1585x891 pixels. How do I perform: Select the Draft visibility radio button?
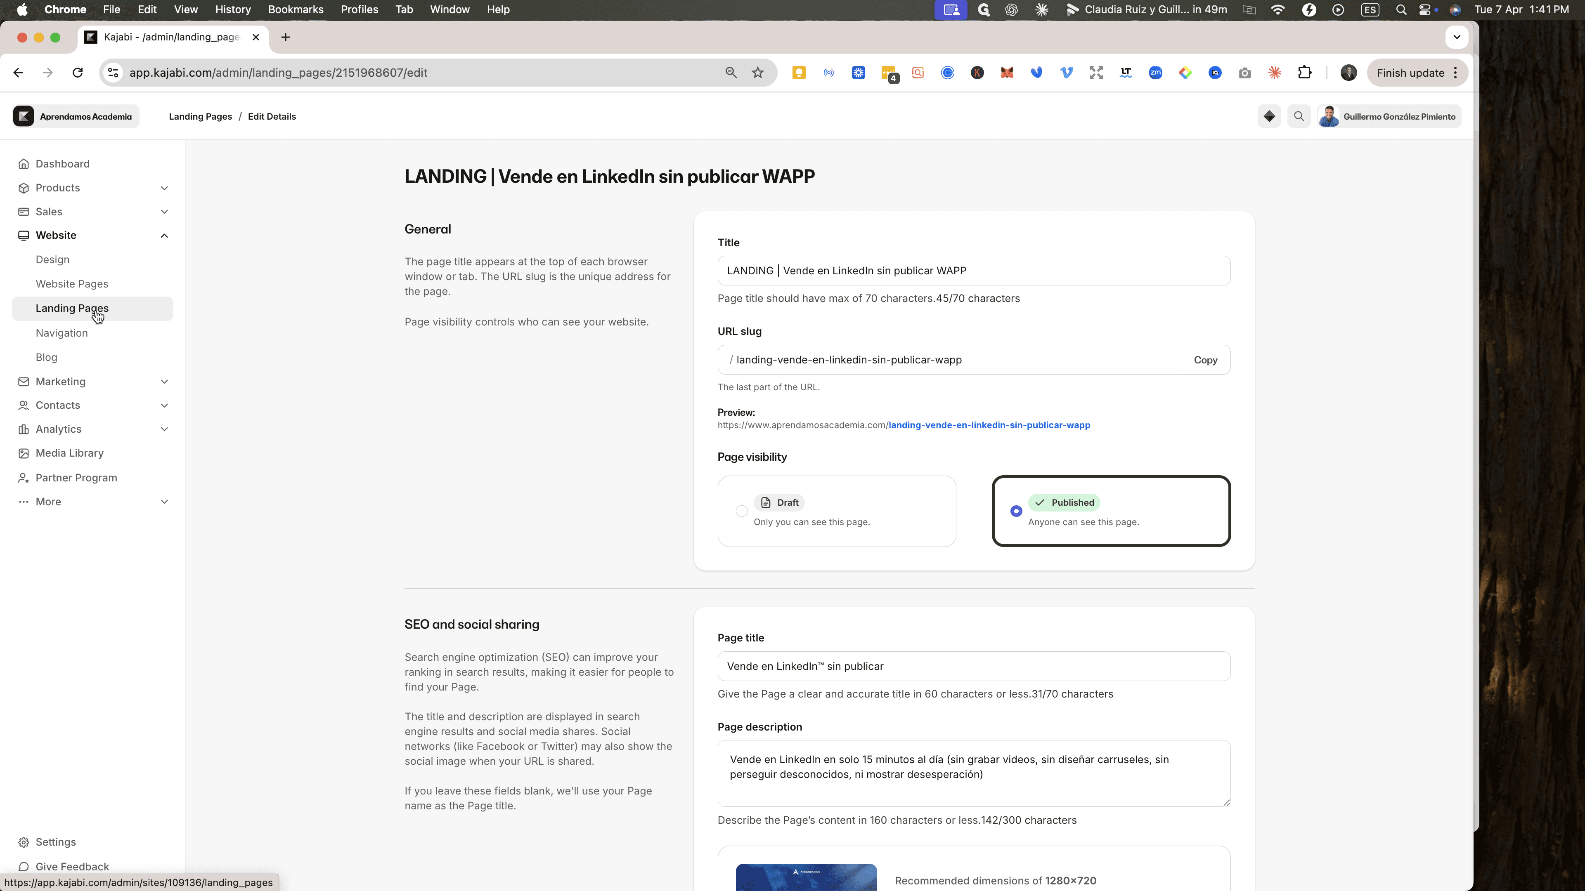point(741,511)
